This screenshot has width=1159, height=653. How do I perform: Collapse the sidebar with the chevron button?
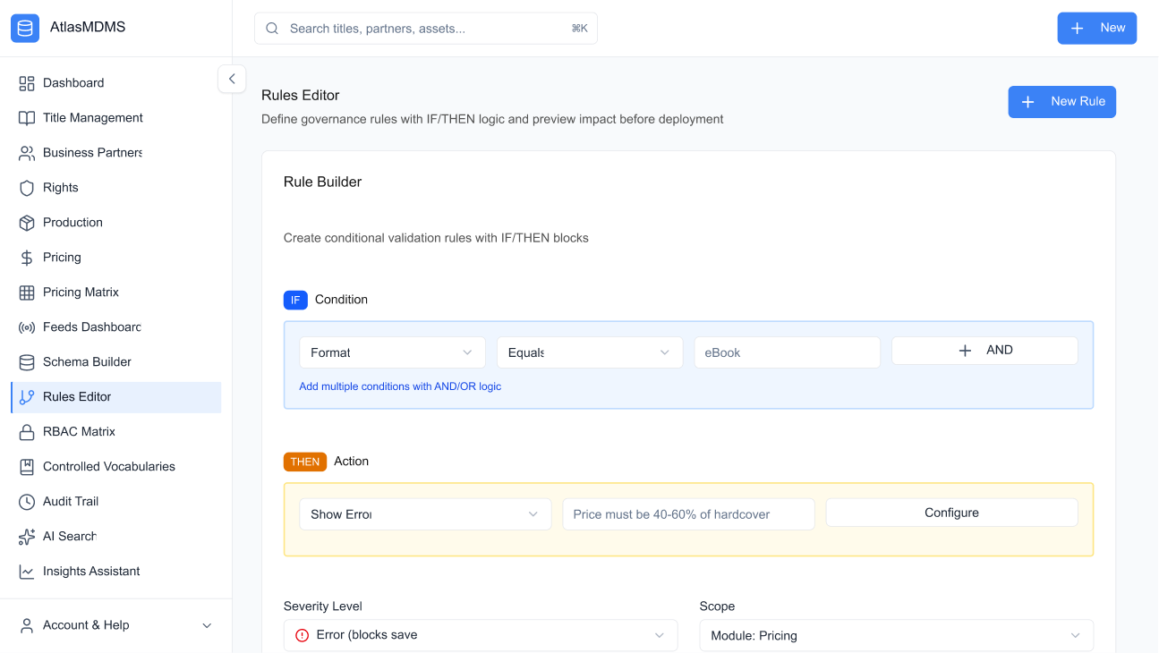(x=232, y=79)
